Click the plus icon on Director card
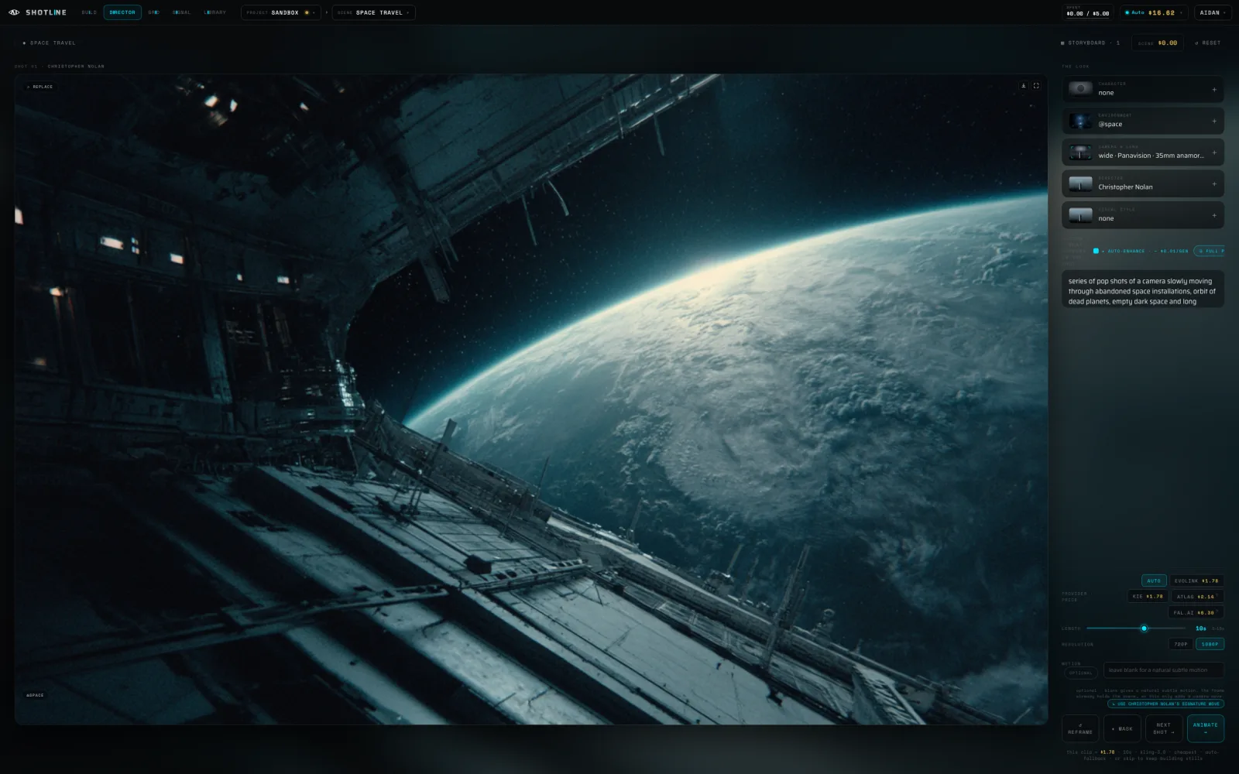The width and height of the screenshot is (1239, 774). point(1214,184)
